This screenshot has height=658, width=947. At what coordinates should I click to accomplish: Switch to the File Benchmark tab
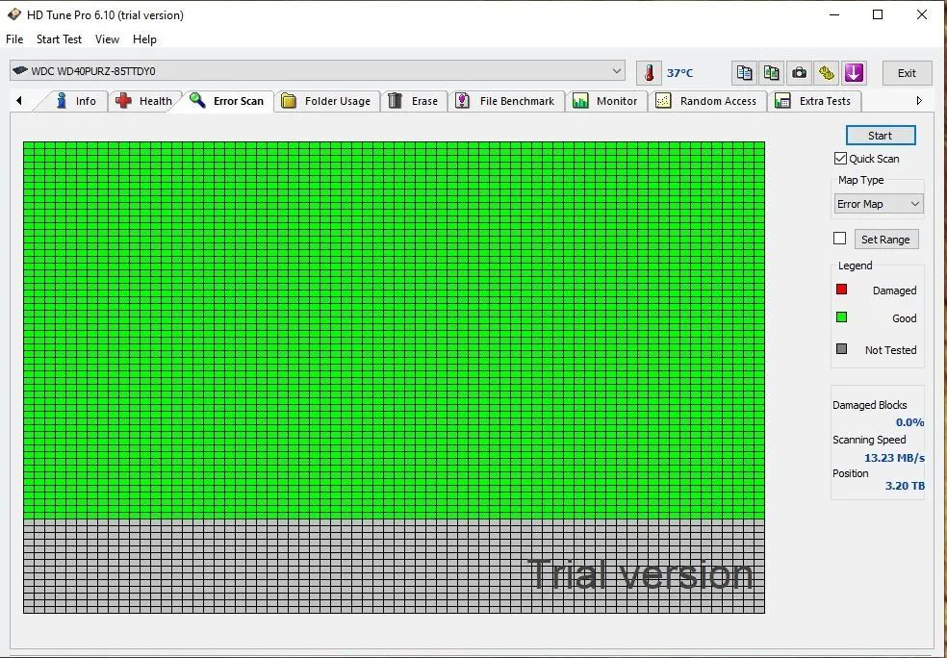click(x=506, y=101)
